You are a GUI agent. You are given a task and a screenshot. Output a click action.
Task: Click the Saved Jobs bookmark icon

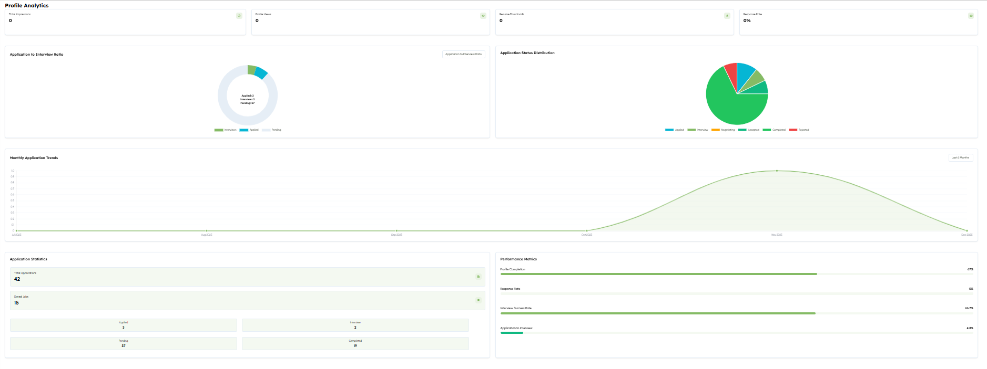[478, 300]
